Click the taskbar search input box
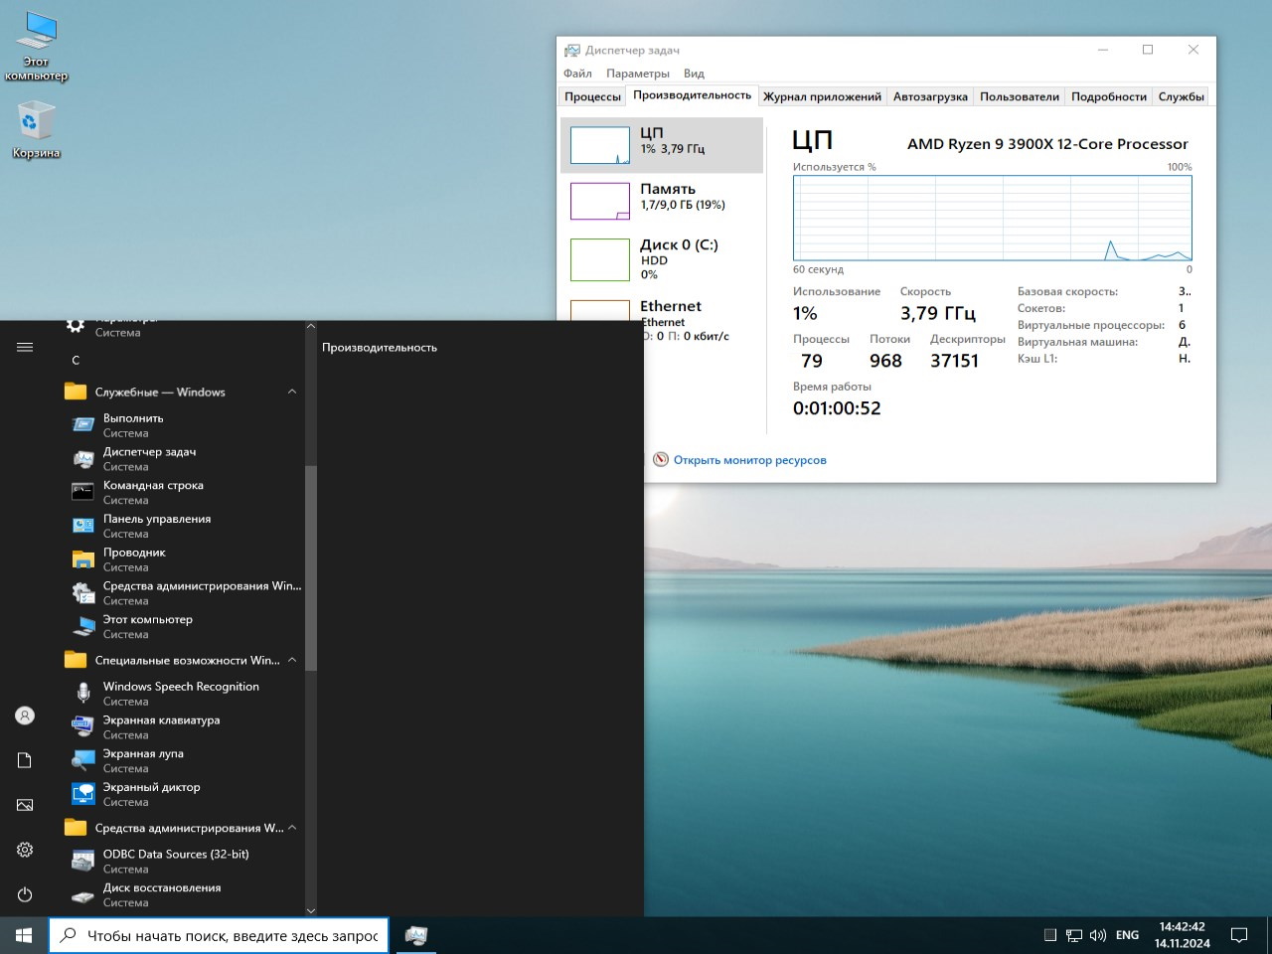 (232, 935)
